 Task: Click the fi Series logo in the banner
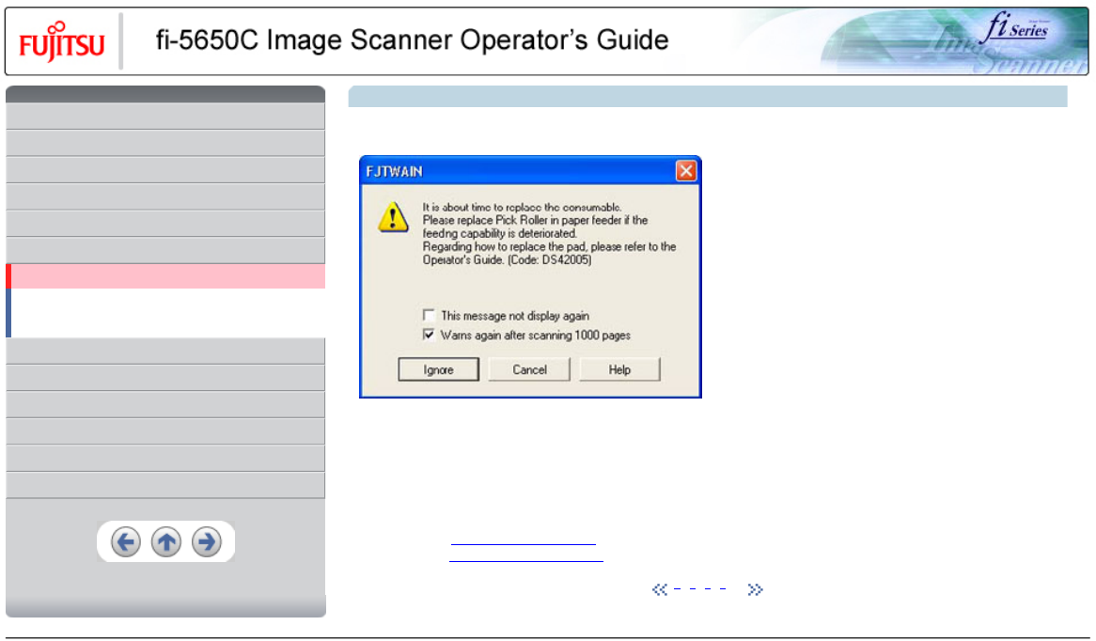click(x=1017, y=27)
